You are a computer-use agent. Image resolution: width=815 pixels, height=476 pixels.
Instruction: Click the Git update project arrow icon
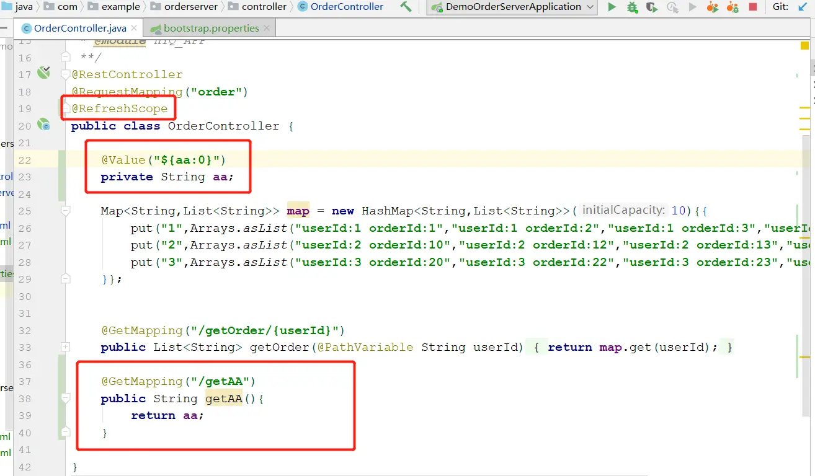[x=803, y=7]
